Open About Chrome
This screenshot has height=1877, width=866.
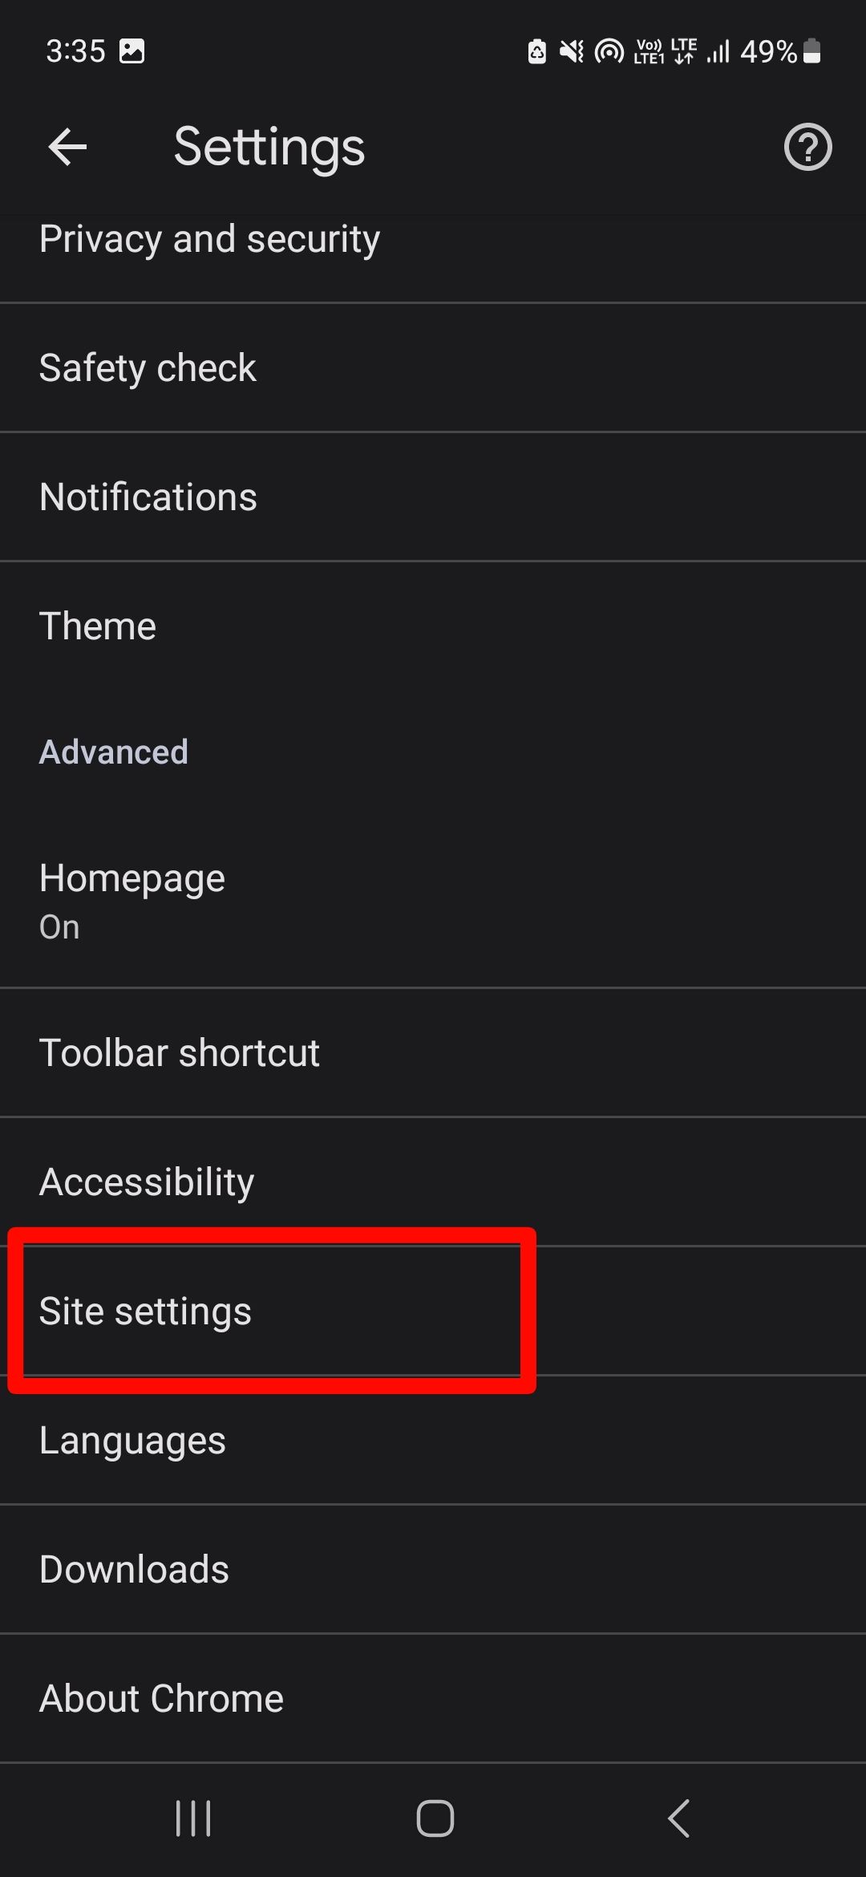[x=160, y=1697]
